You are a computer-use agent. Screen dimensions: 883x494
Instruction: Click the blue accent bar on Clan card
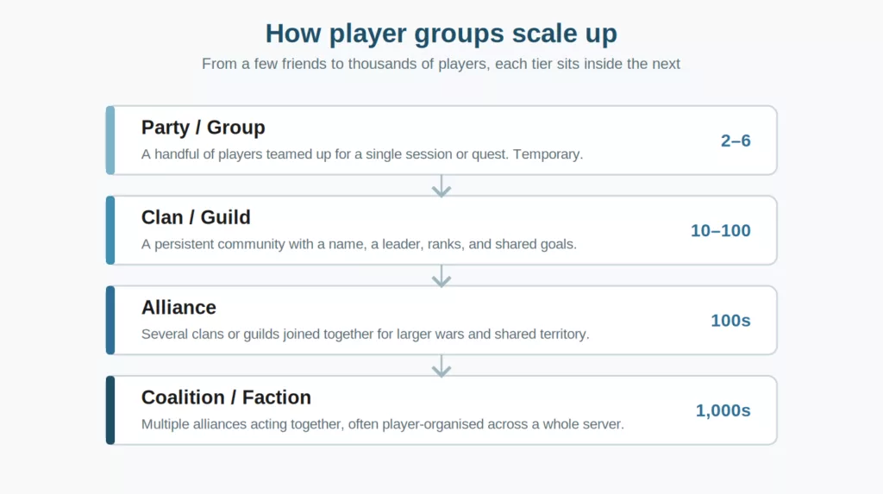[x=110, y=230]
